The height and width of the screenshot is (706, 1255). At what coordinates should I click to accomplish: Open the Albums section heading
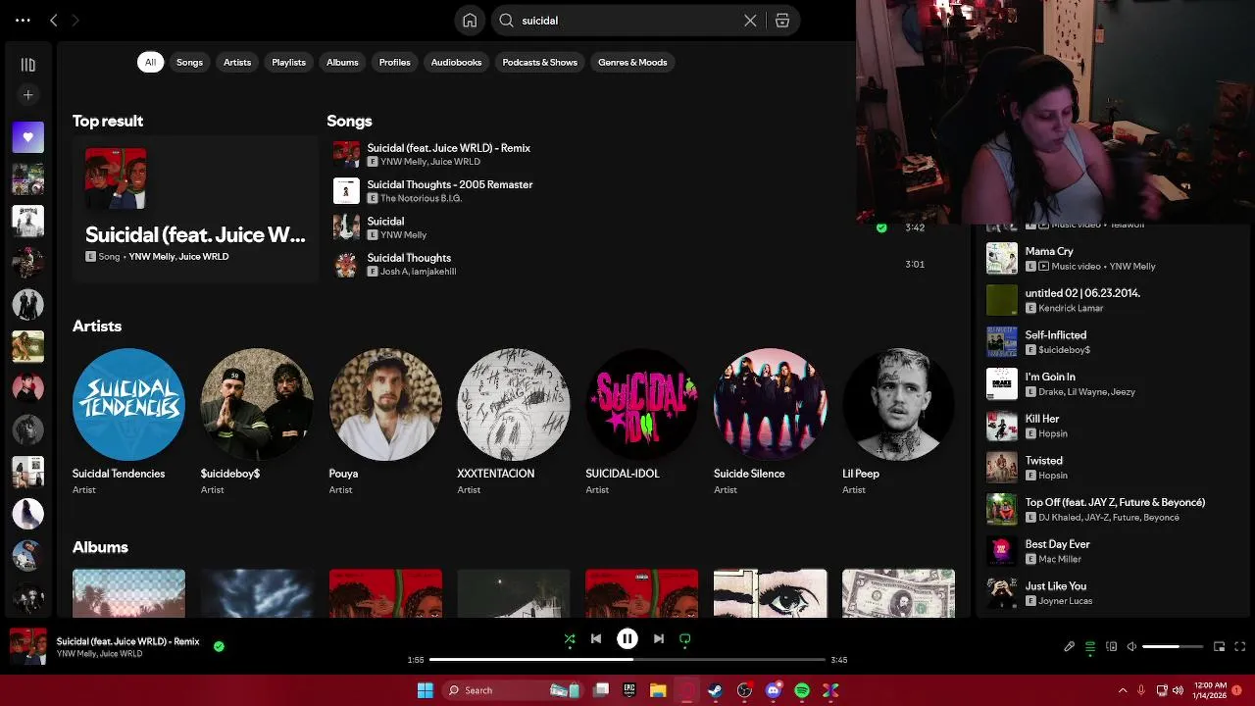click(x=100, y=547)
